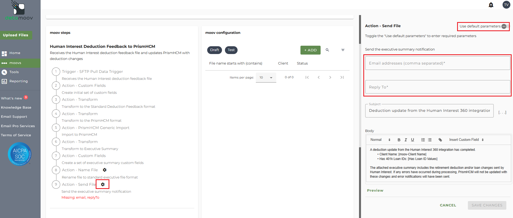513x218 pixels.
Task: Open settings gear for Send File step
Action: coord(103,184)
